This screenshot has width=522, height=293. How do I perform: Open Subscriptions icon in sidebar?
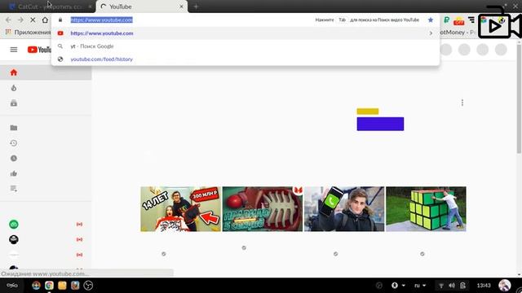point(14,103)
